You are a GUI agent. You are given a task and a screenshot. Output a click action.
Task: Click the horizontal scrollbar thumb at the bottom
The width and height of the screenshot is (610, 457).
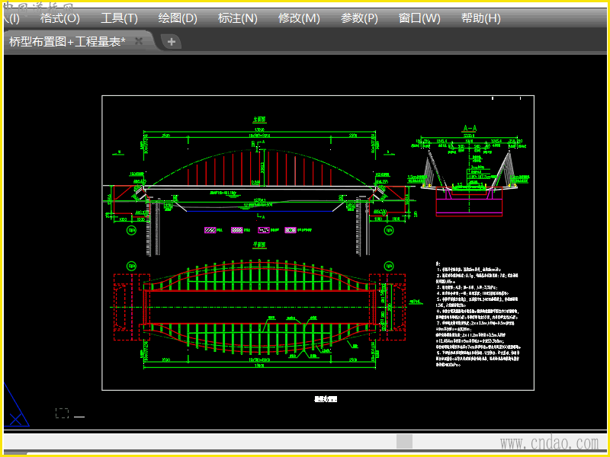[404, 441]
